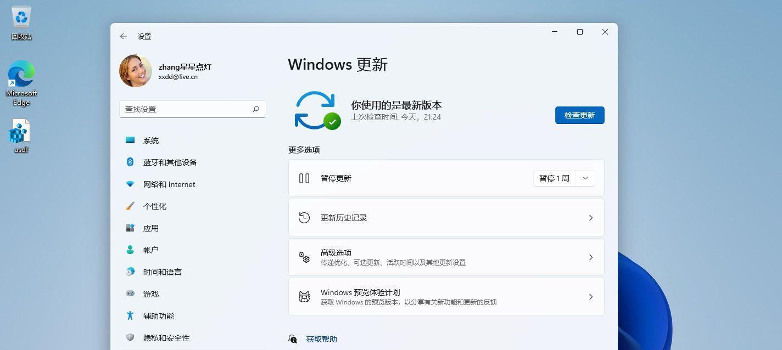Click the help headset icon beside 获取帮助

coord(293,339)
